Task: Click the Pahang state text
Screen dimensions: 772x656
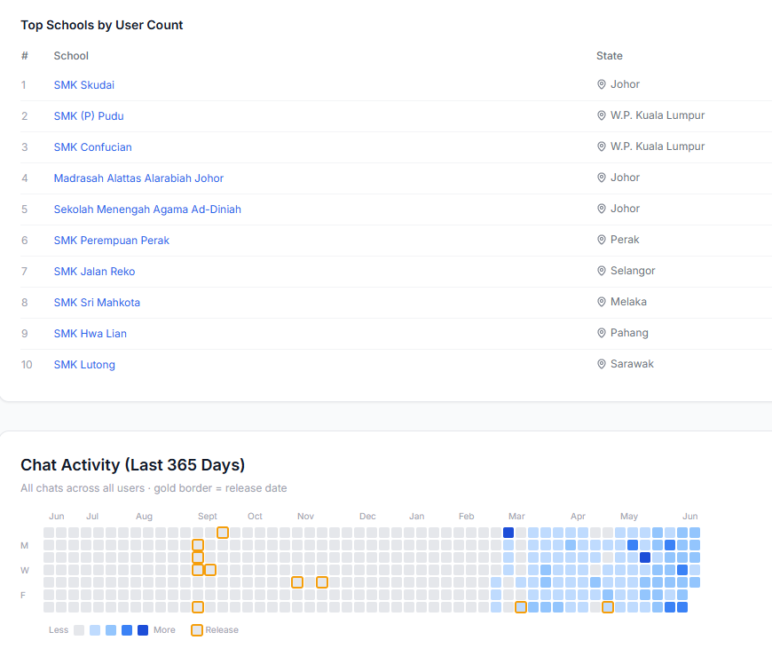Action: pyautogui.click(x=629, y=332)
